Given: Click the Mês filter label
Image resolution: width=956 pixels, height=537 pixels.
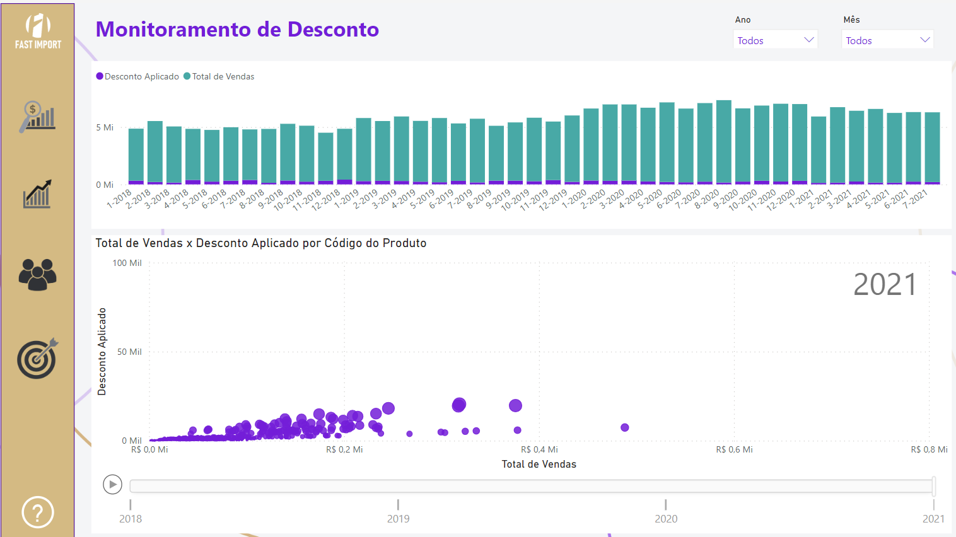Looking at the screenshot, I should click(x=851, y=20).
